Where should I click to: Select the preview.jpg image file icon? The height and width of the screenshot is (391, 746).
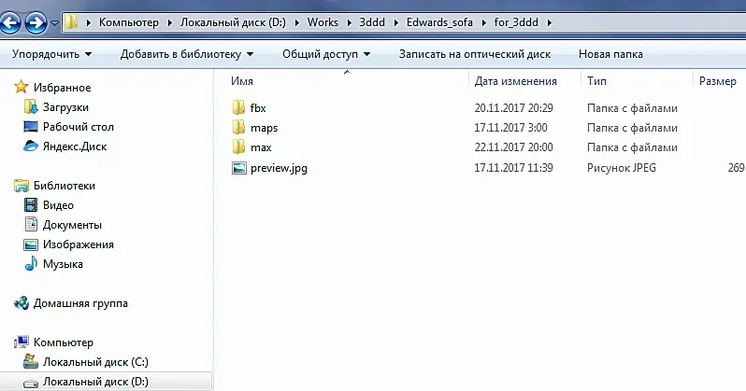(x=238, y=168)
